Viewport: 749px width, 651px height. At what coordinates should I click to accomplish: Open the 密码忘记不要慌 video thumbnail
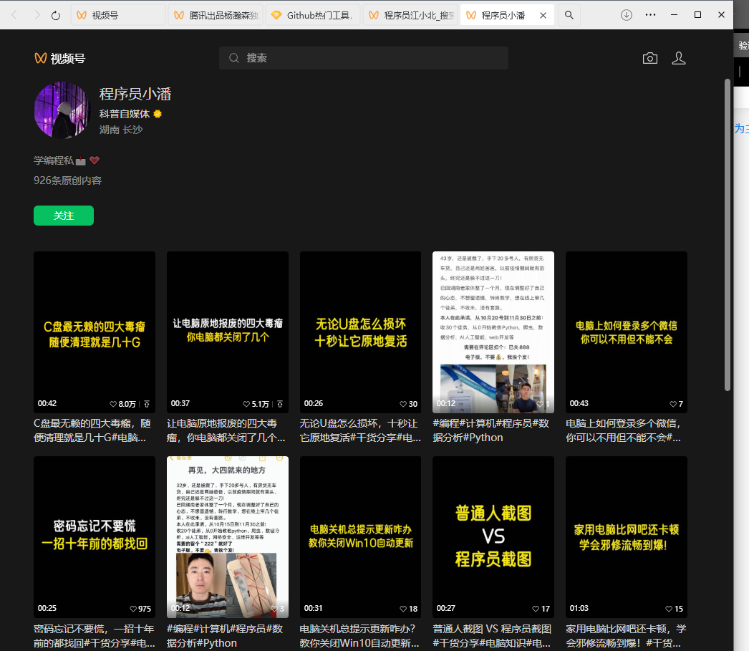tap(95, 536)
